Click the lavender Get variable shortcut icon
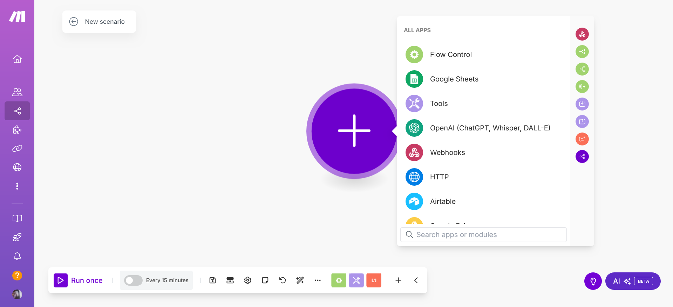Viewport: 673px width, 307px height. [x=582, y=122]
